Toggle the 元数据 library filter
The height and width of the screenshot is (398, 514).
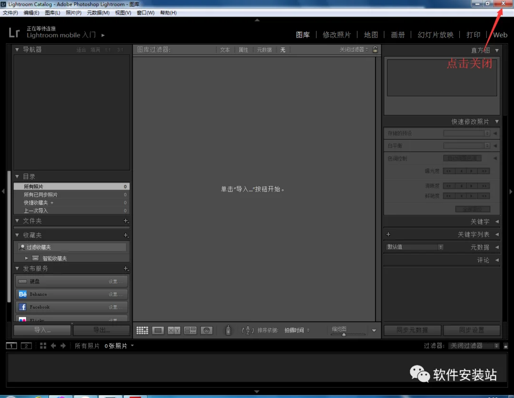(264, 50)
